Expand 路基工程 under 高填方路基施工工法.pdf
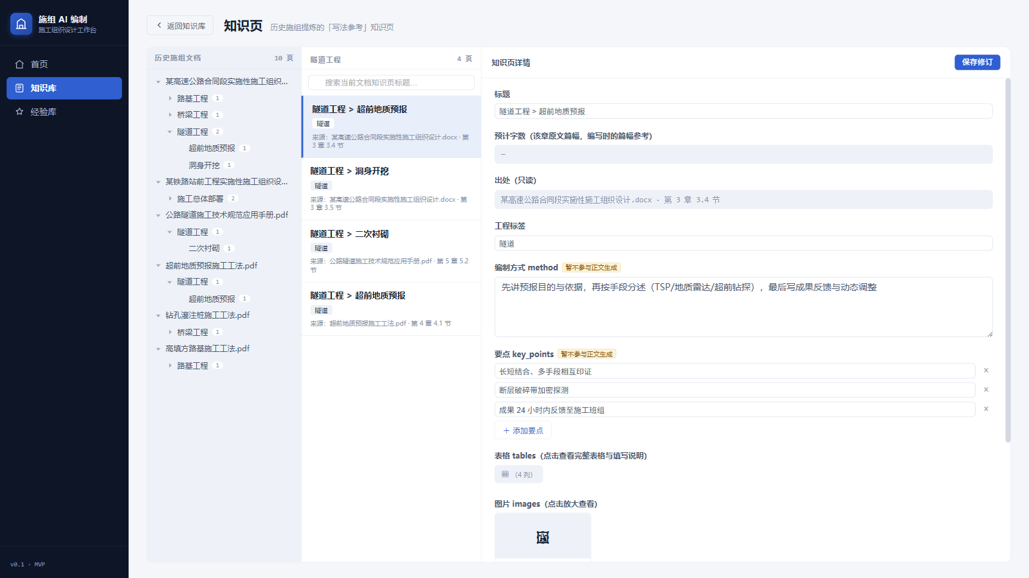The width and height of the screenshot is (1029, 578). coord(170,365)
